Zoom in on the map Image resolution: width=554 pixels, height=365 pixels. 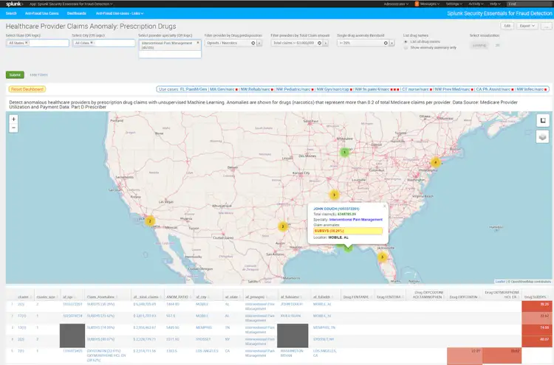pyautogui.click(x=14, y=118)
